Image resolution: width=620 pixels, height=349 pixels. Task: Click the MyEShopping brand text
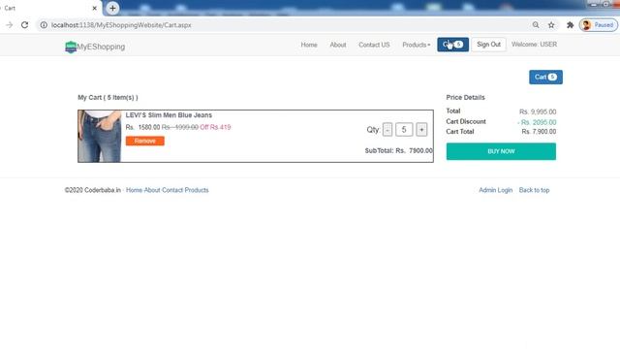[x=101, y=47]
